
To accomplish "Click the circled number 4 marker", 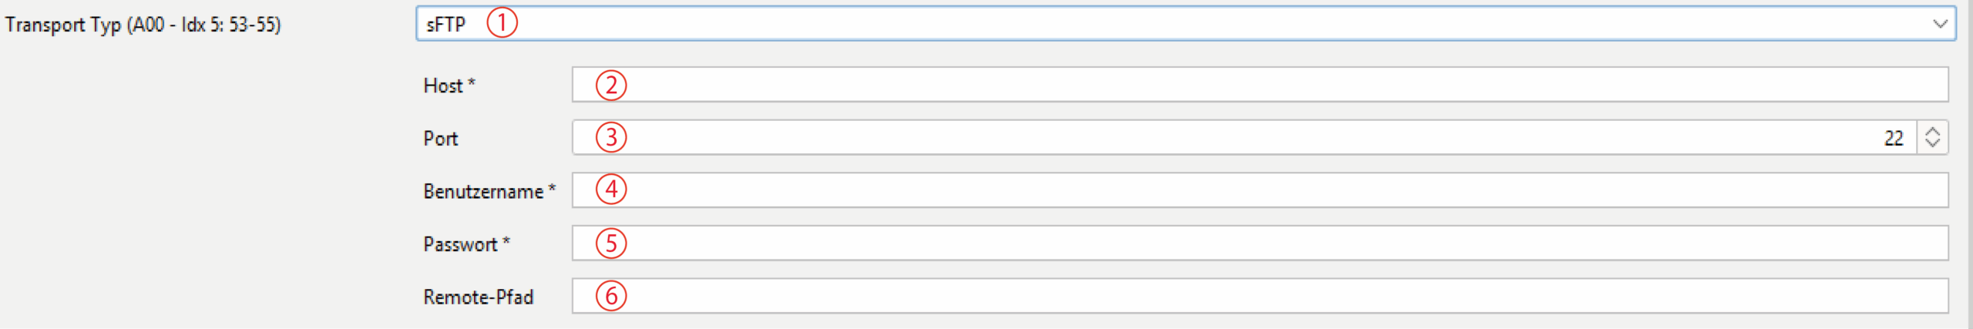I will click(611, 189).
